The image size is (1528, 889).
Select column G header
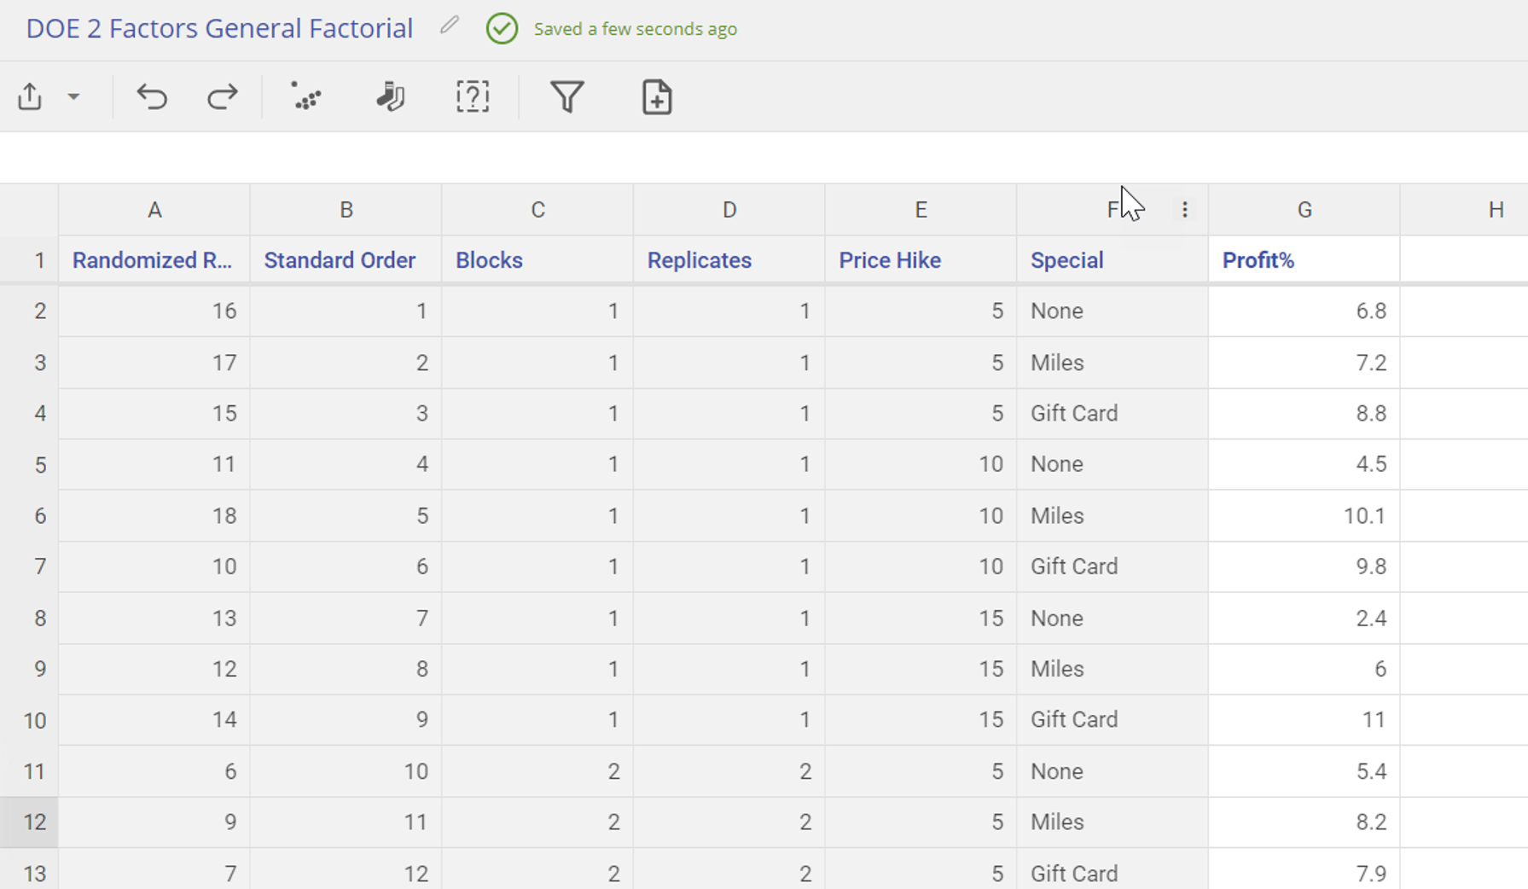[1304, 210]
